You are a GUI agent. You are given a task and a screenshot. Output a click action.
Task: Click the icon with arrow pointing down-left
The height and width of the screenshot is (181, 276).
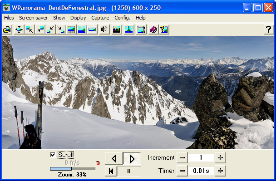[x=50, y=29]
